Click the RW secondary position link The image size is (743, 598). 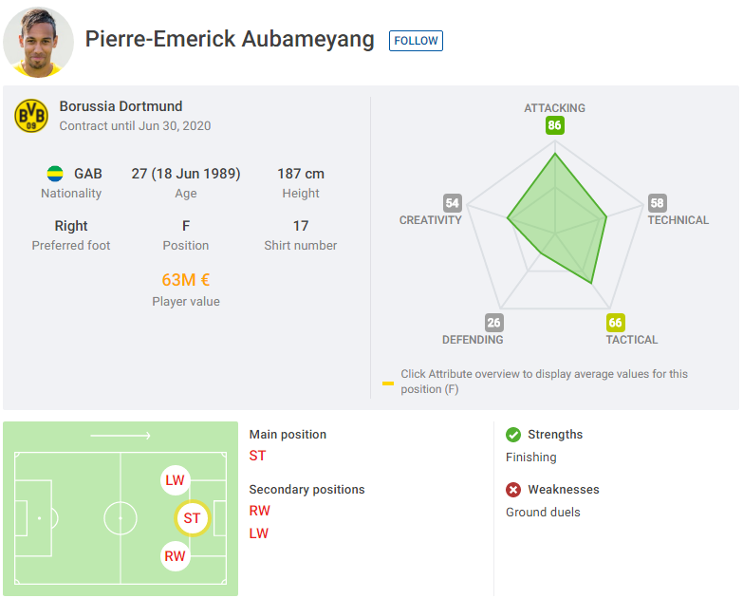[x=260, y=511]
